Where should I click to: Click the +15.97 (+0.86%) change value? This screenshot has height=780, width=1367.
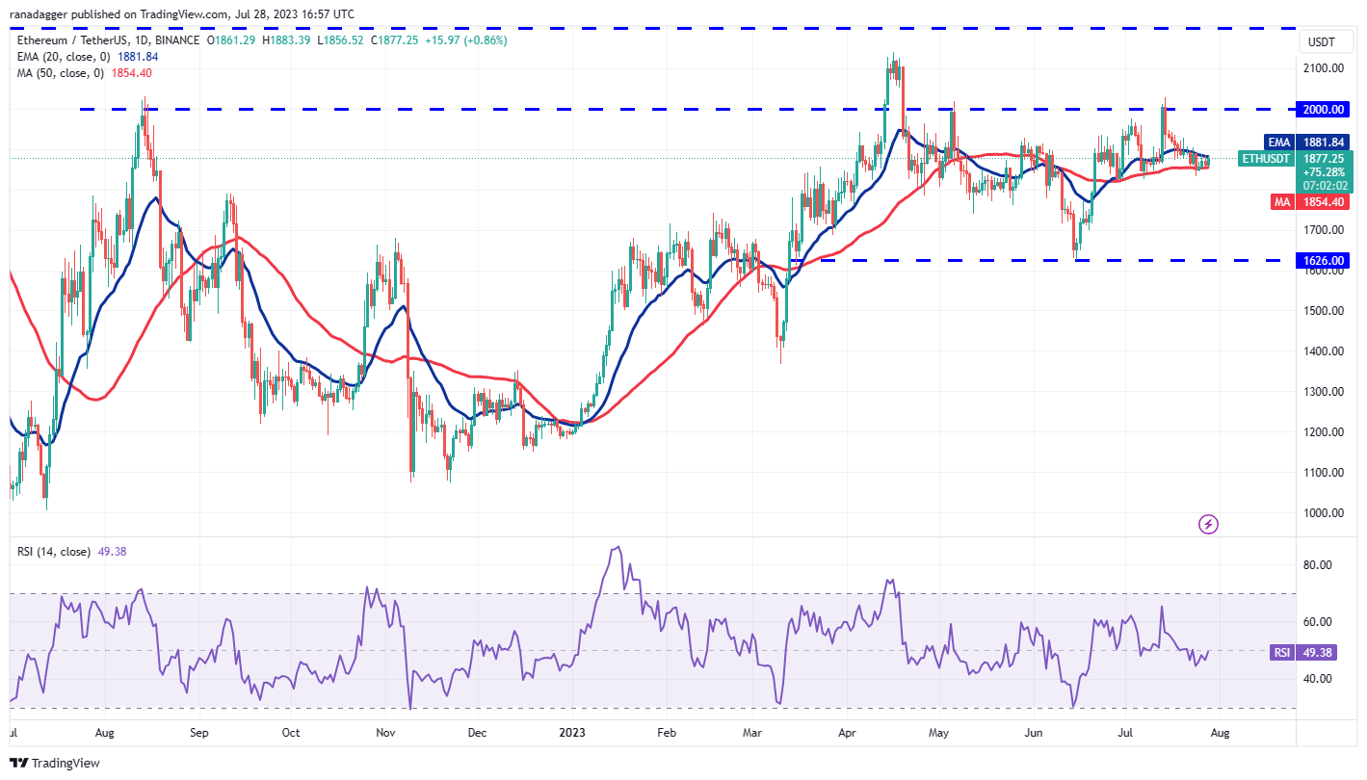464,41
